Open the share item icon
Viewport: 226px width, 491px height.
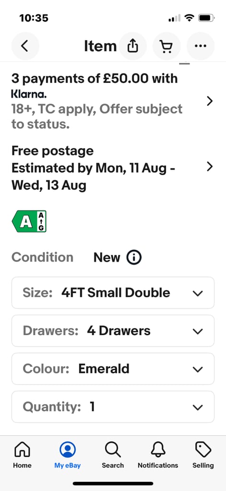[133, 46]
